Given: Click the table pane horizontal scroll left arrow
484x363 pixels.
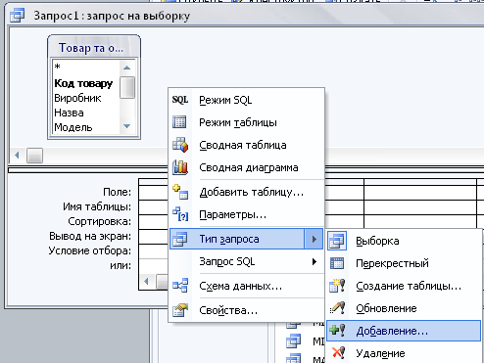Looking at the screenshot, I should coord(17,156).
